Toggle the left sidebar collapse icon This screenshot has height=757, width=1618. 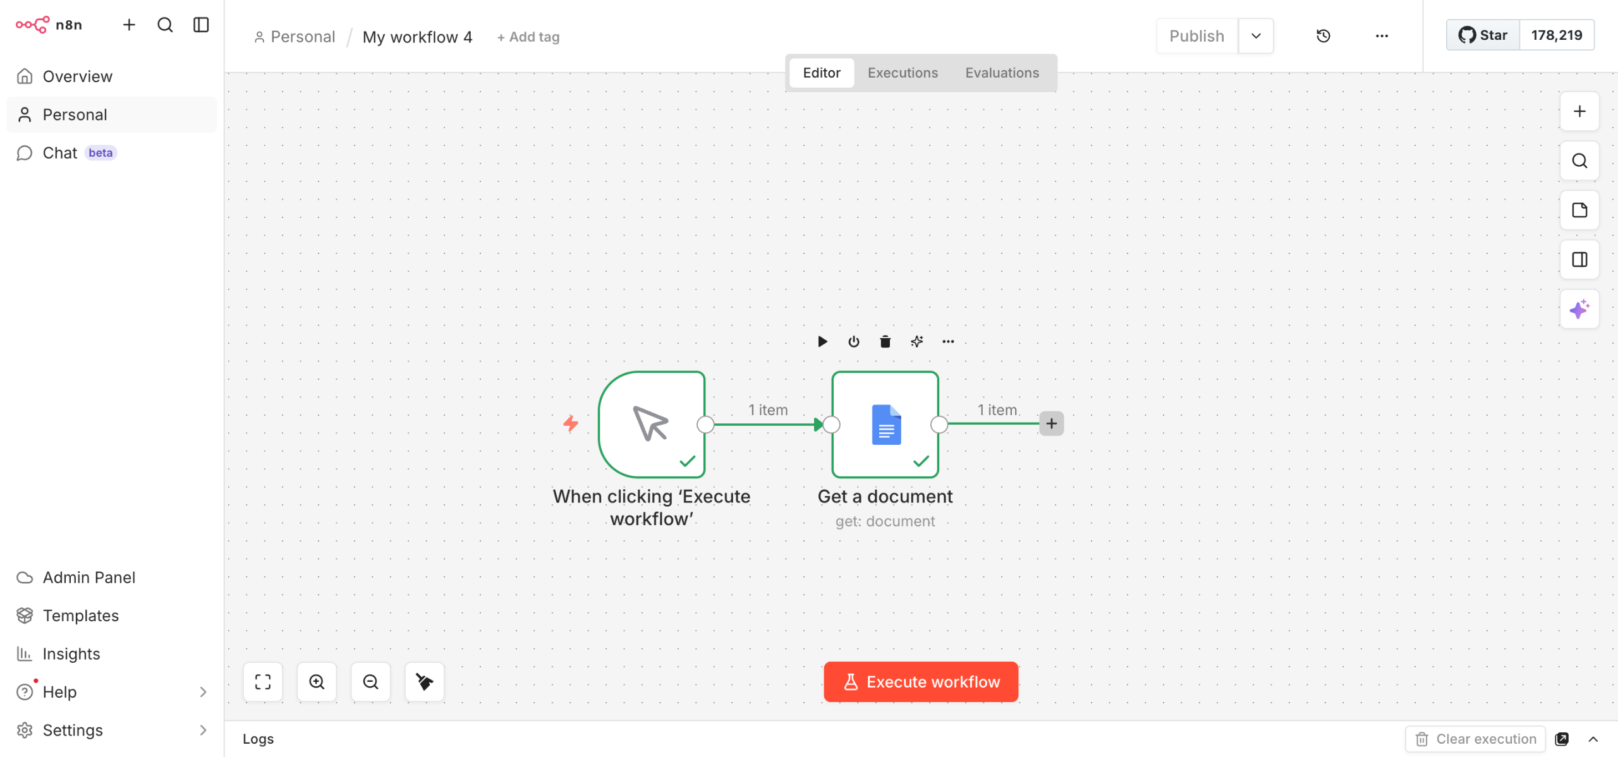point(201,25)
